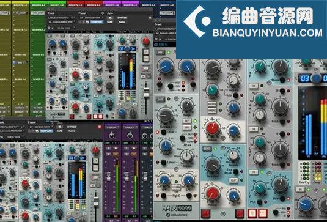Click BYPASS in the top plugin window header
Screen dimensions: 327x222
122,18
